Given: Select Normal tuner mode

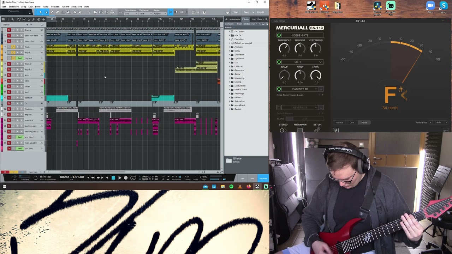Looking at the screenshot, I should coord(339,122).
